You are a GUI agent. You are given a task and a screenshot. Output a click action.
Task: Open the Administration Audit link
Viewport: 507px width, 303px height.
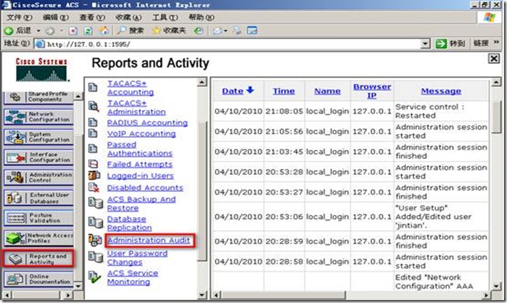point(149,240)
